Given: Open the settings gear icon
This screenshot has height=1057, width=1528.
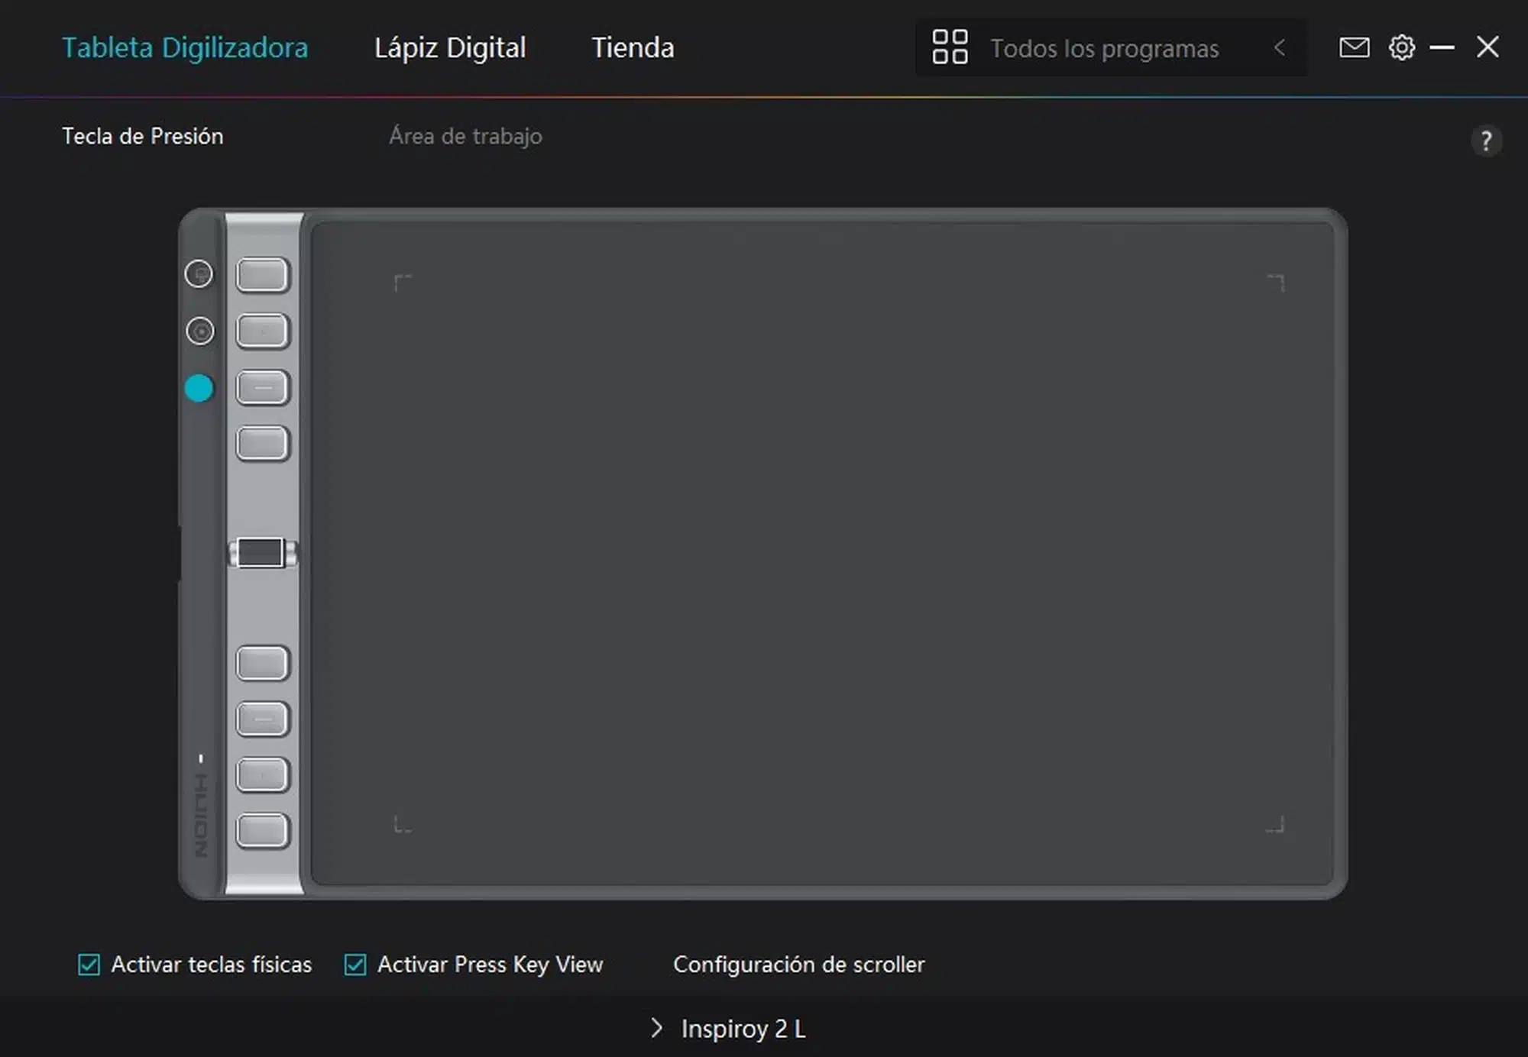Looking at the screenshot, I should tap(1401, 47).
